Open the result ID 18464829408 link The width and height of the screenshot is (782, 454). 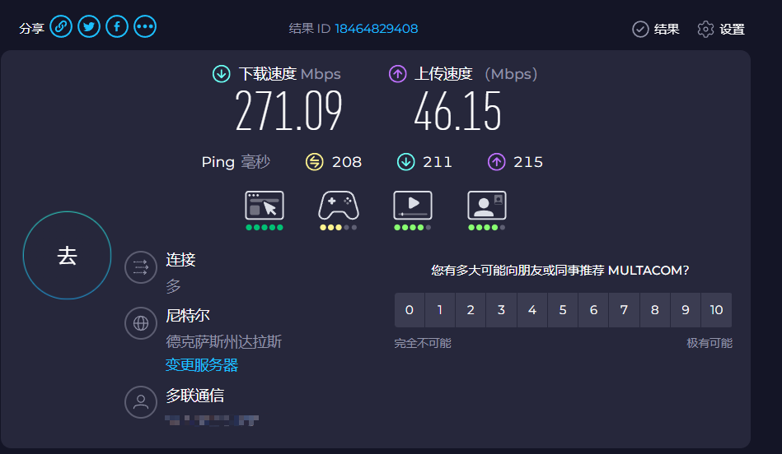376,29
